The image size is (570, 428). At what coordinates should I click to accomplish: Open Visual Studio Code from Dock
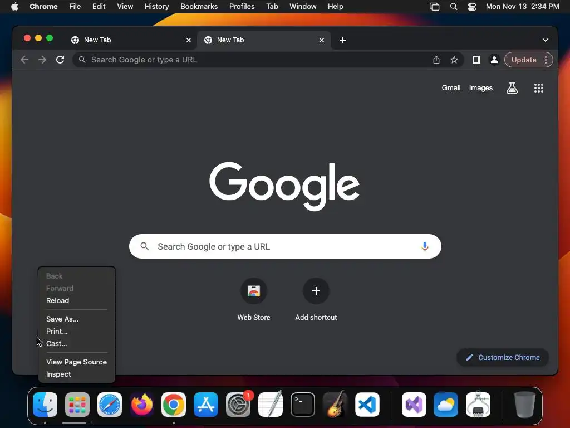pos(367,405)
